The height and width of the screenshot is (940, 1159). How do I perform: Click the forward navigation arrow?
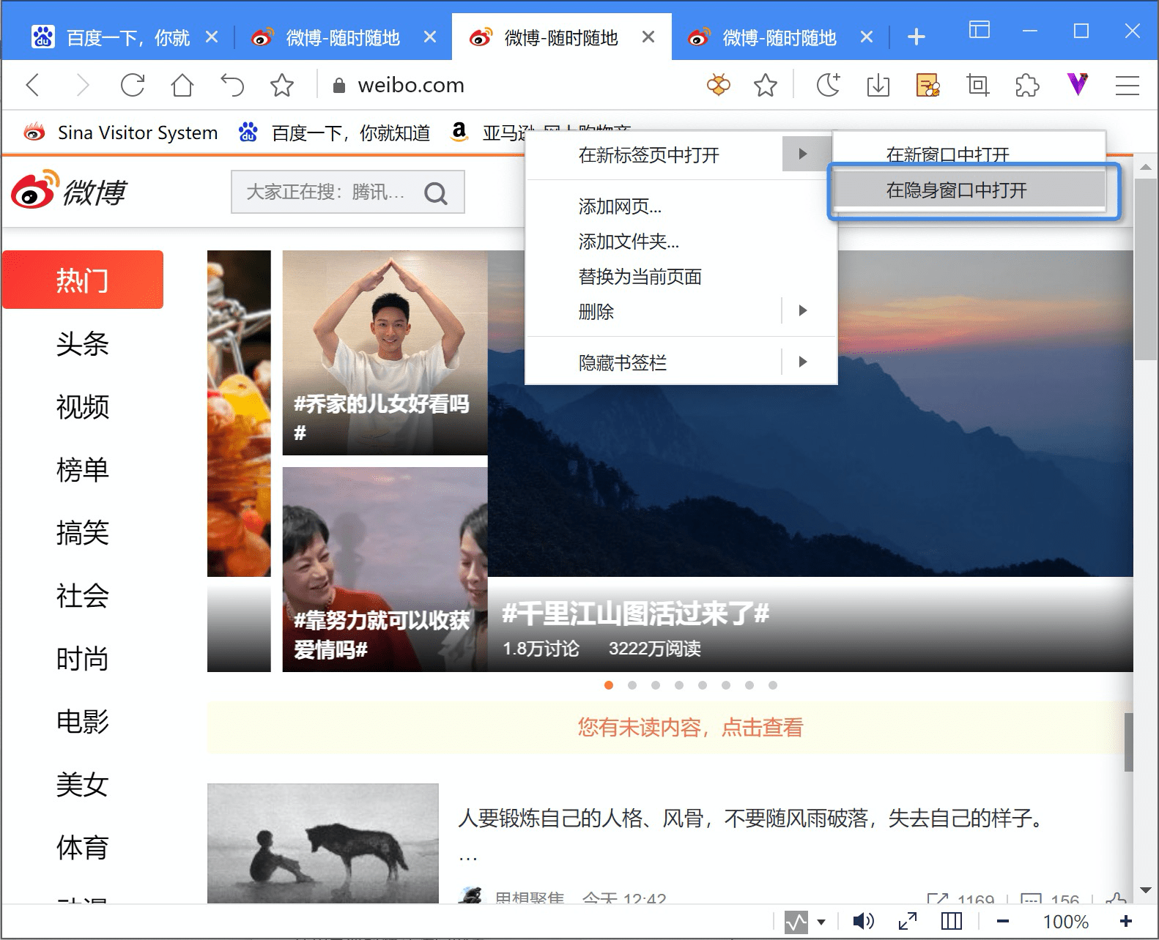point(83,85)
